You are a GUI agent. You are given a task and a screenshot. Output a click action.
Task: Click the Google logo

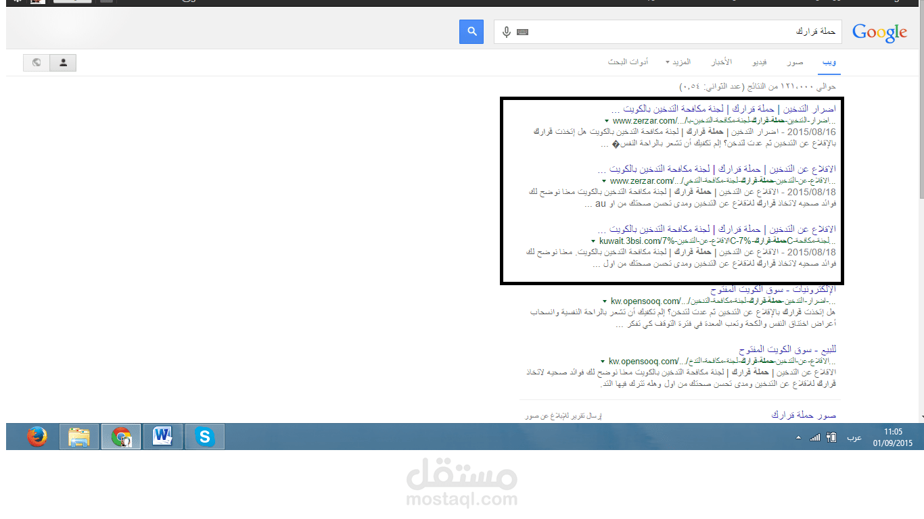coord(879,32)
